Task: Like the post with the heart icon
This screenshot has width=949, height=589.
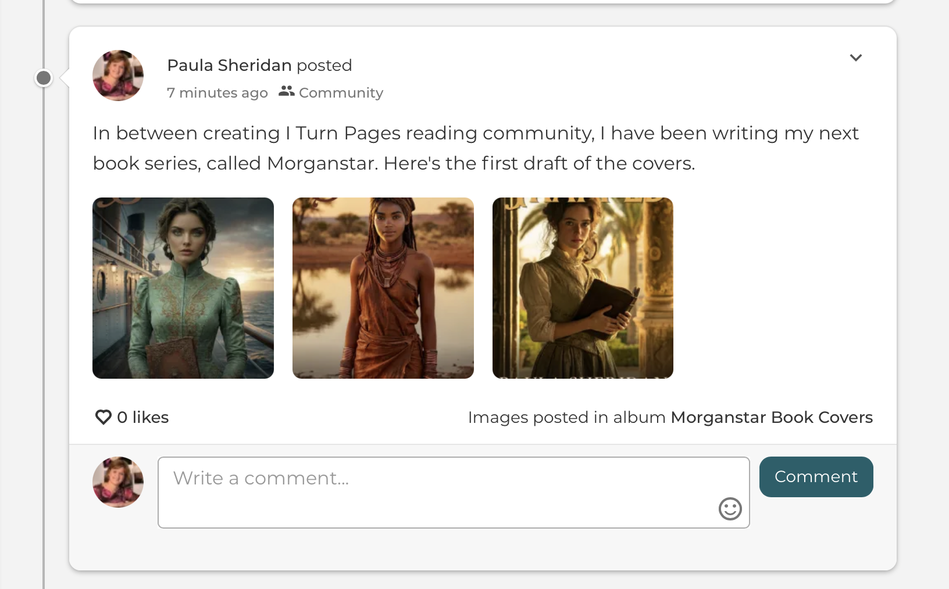Action: pyautogui.click(x=104, y=417)
